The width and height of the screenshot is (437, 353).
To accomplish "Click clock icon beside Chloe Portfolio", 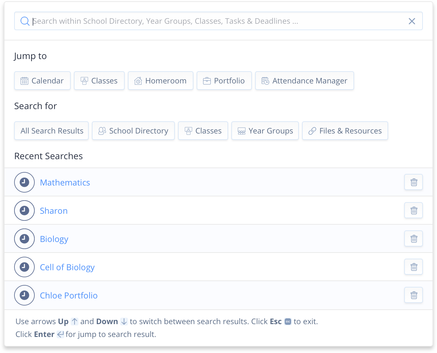I will coord(24,295).
